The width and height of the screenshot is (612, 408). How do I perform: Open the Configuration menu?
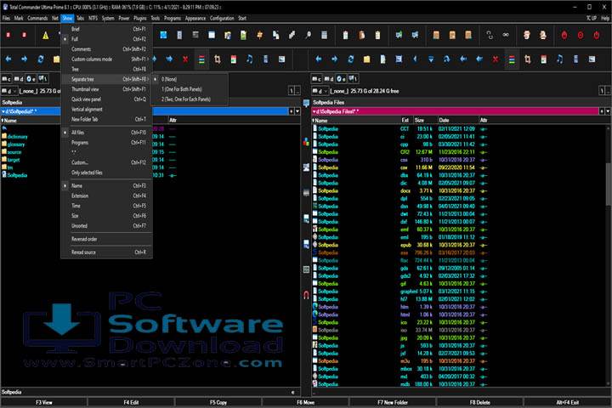tap(222, 18)
